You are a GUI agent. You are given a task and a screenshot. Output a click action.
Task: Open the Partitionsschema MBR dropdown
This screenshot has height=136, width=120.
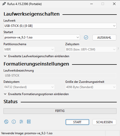29,49
